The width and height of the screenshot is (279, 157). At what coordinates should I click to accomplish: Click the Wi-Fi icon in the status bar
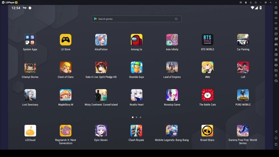252,8
